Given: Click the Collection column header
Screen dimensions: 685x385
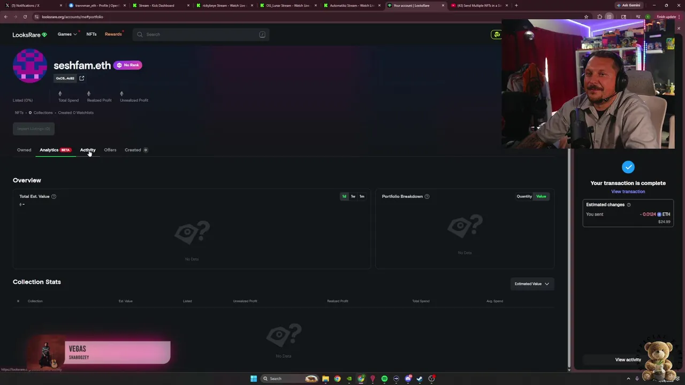Looking at the screenshot, I should pyautogui.click(x=35, y=301).
